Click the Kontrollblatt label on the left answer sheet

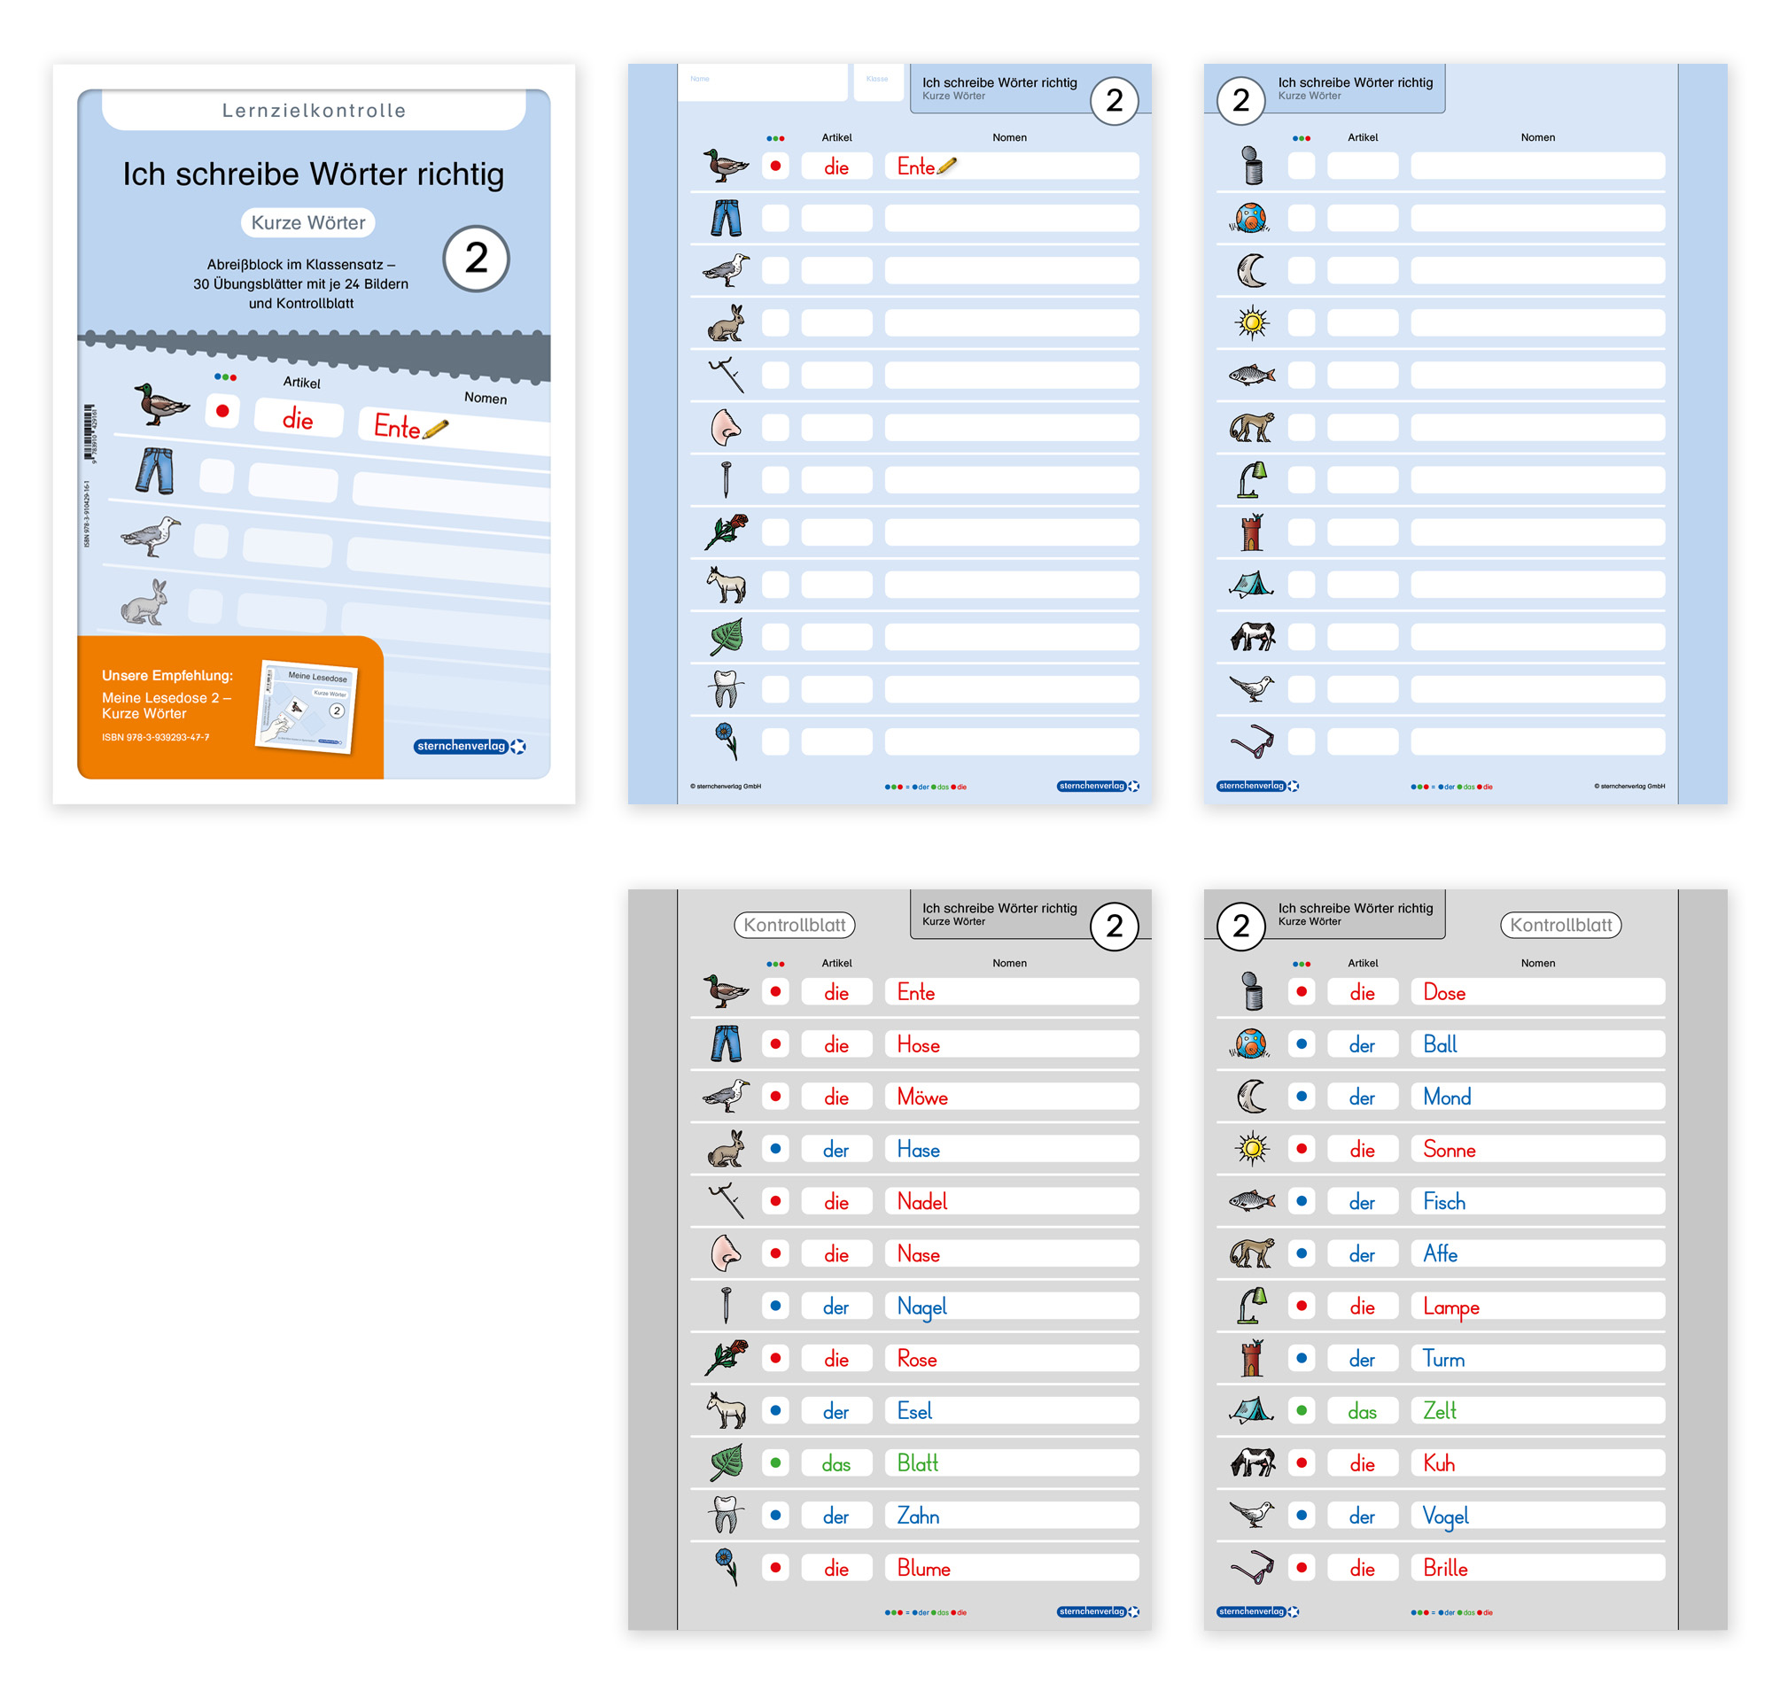coord(794,925)
